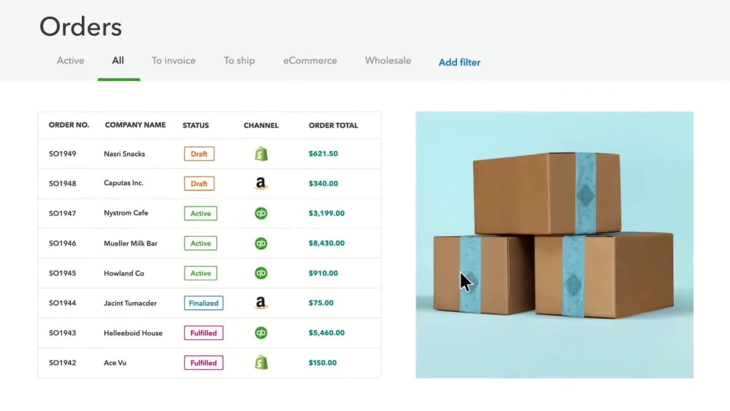
Task: Click the $150.00 order total
Action: [x=322, y=363]
